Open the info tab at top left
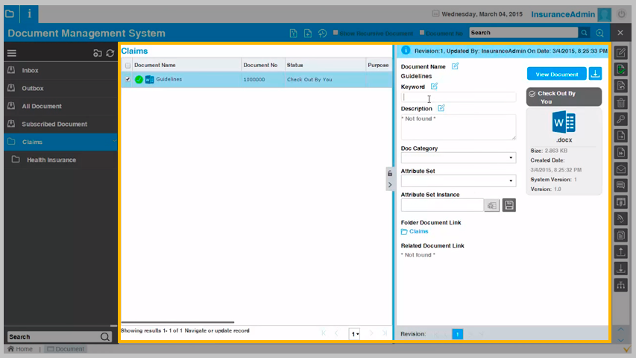The width and height of the screenshot is (636, 358). [29, 14]
